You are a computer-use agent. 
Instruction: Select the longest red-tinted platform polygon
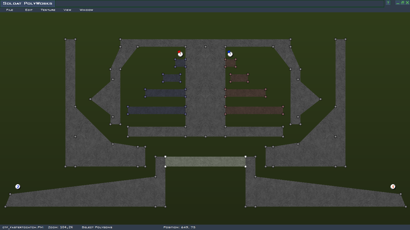coord(254,110)
